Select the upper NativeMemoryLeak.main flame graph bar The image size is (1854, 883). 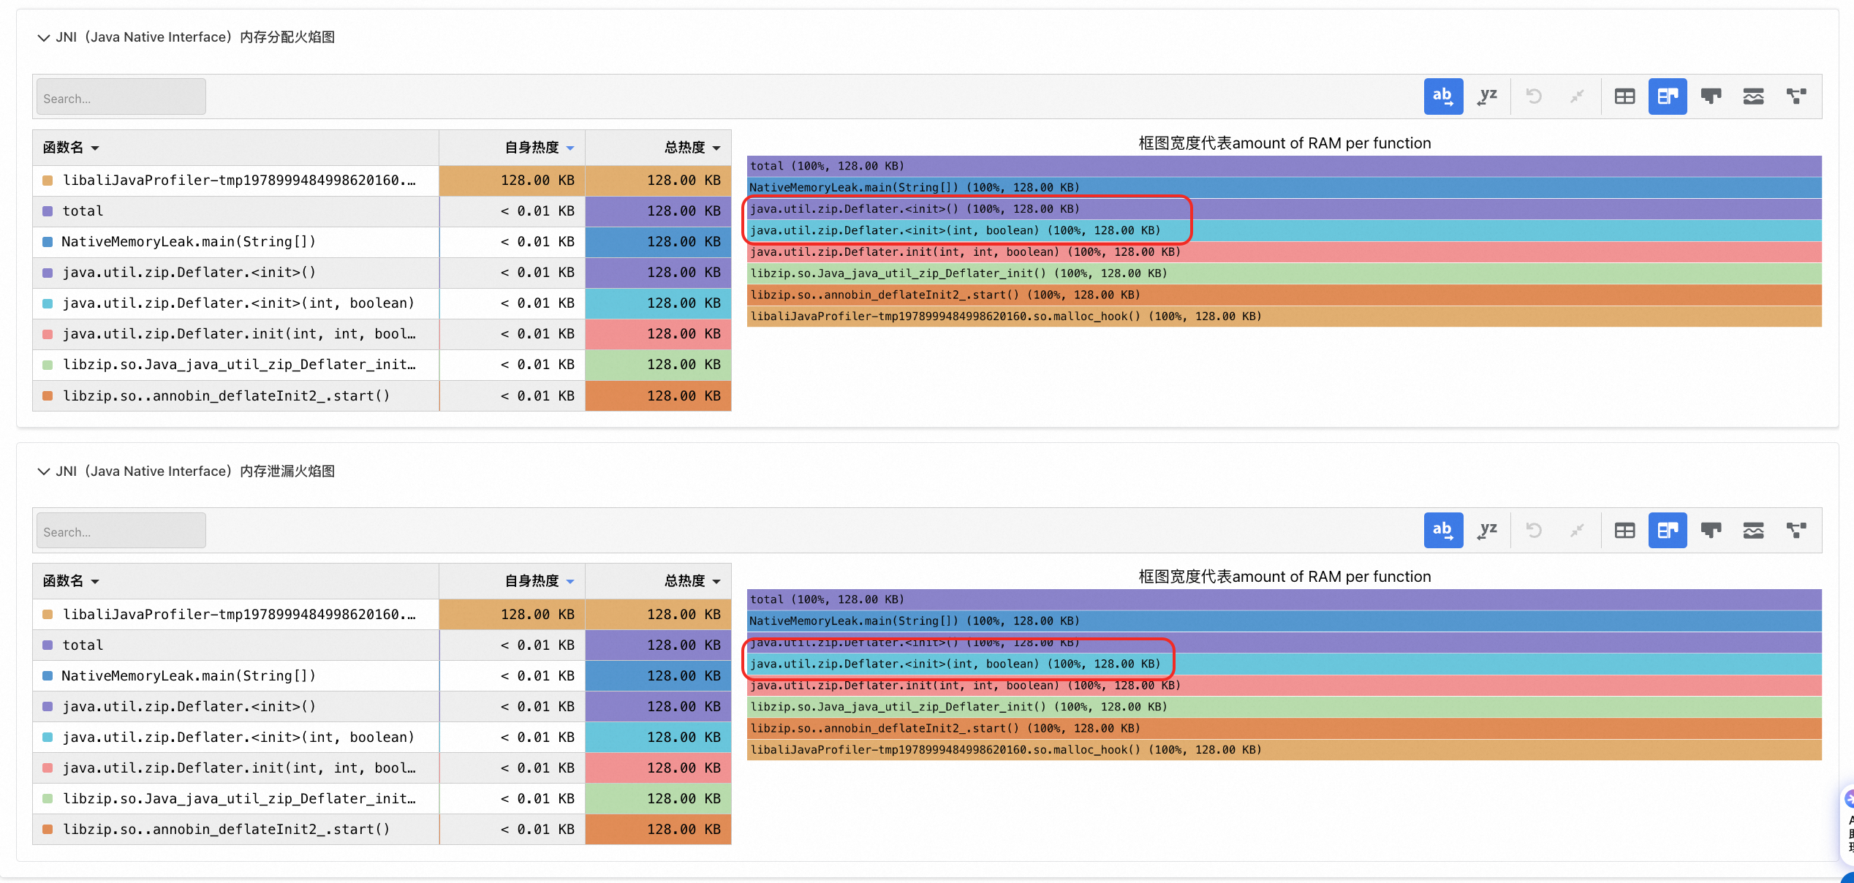tap(1284, 188)
